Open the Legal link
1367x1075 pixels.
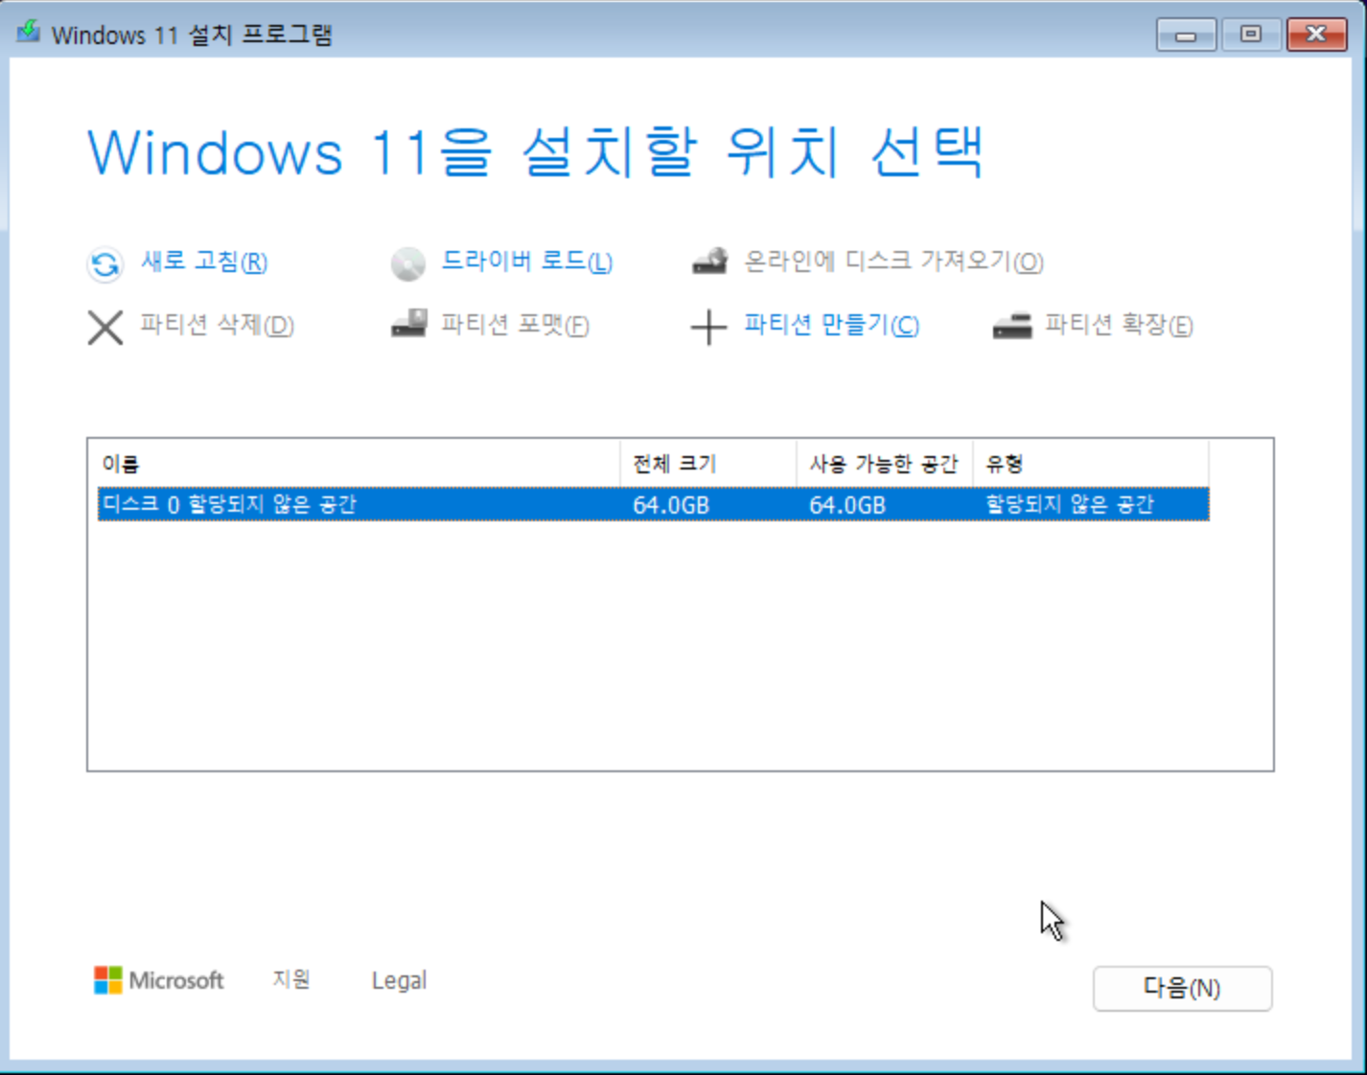click(x=399, y=980)
